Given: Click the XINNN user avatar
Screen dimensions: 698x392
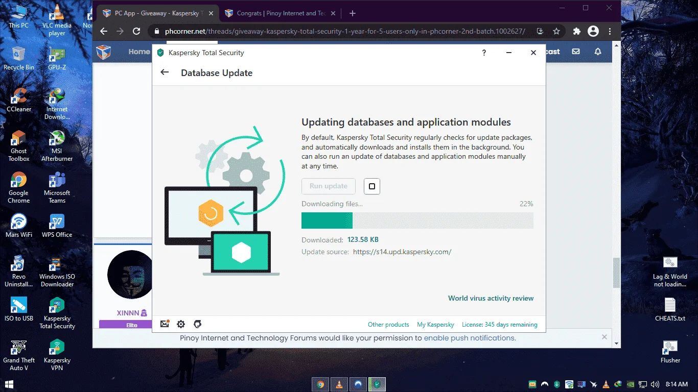Looking at the screenshot, I should coord(130,275).
